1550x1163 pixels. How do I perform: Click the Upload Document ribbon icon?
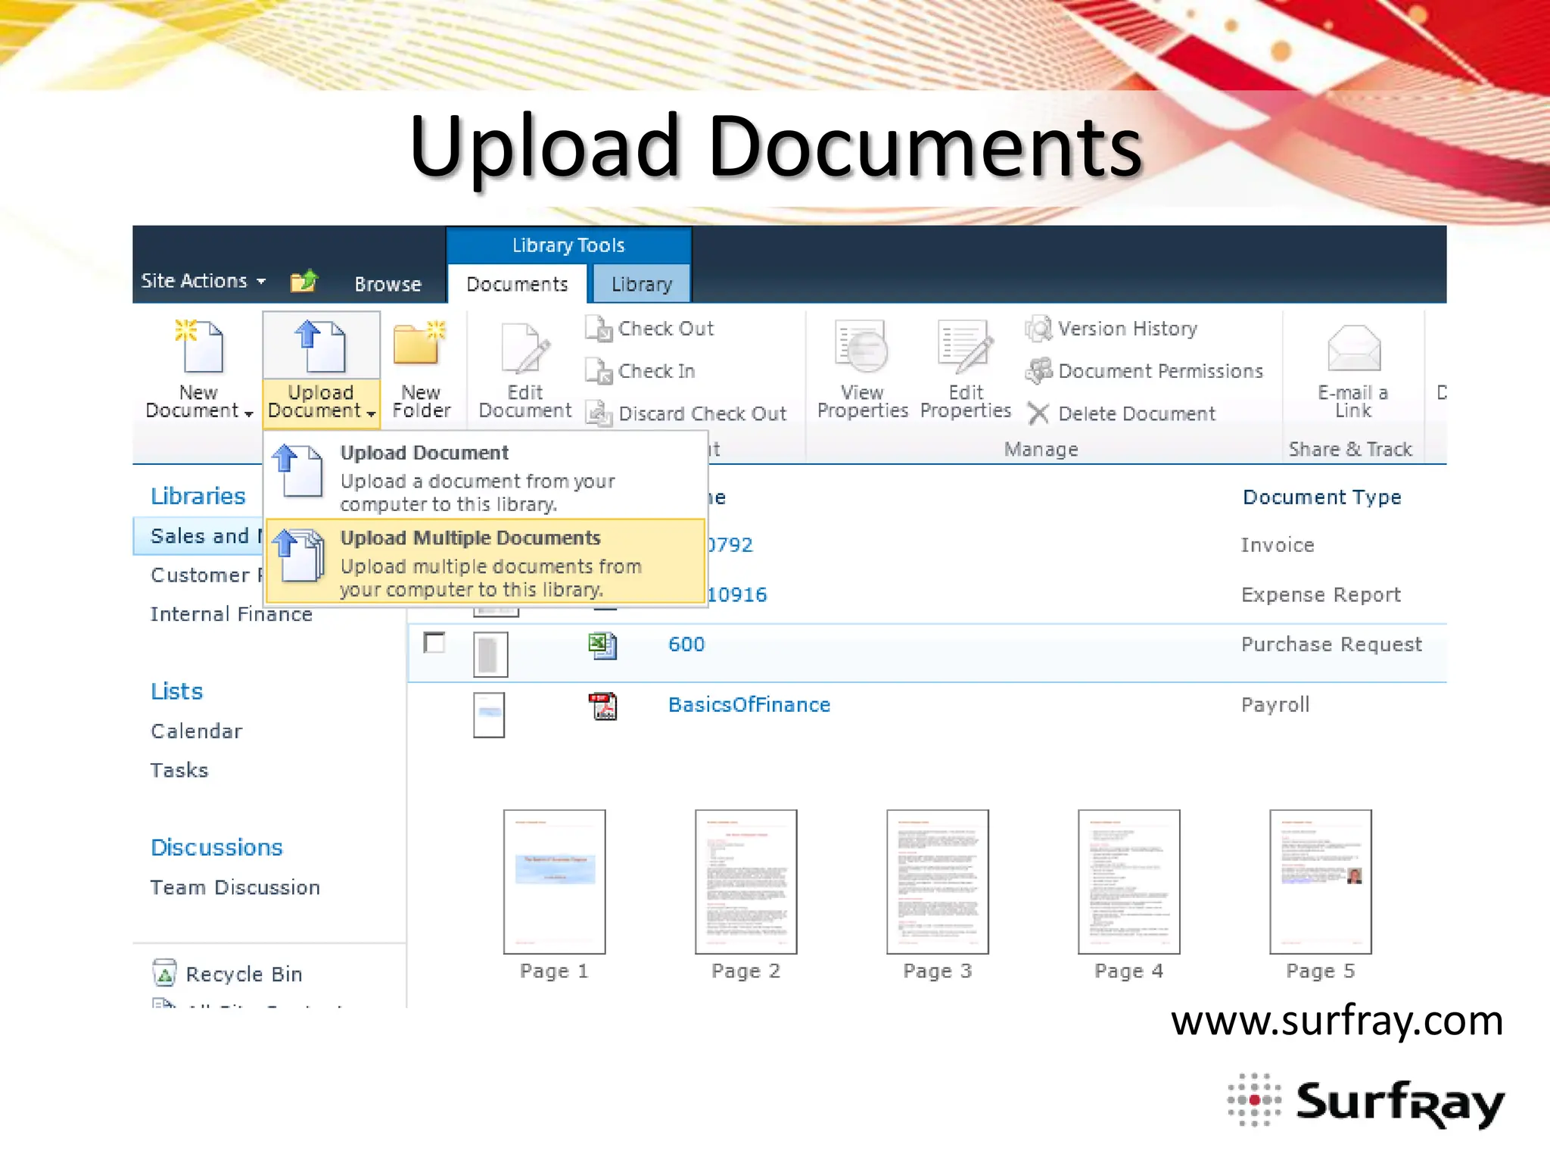click(x=321, y=347)
